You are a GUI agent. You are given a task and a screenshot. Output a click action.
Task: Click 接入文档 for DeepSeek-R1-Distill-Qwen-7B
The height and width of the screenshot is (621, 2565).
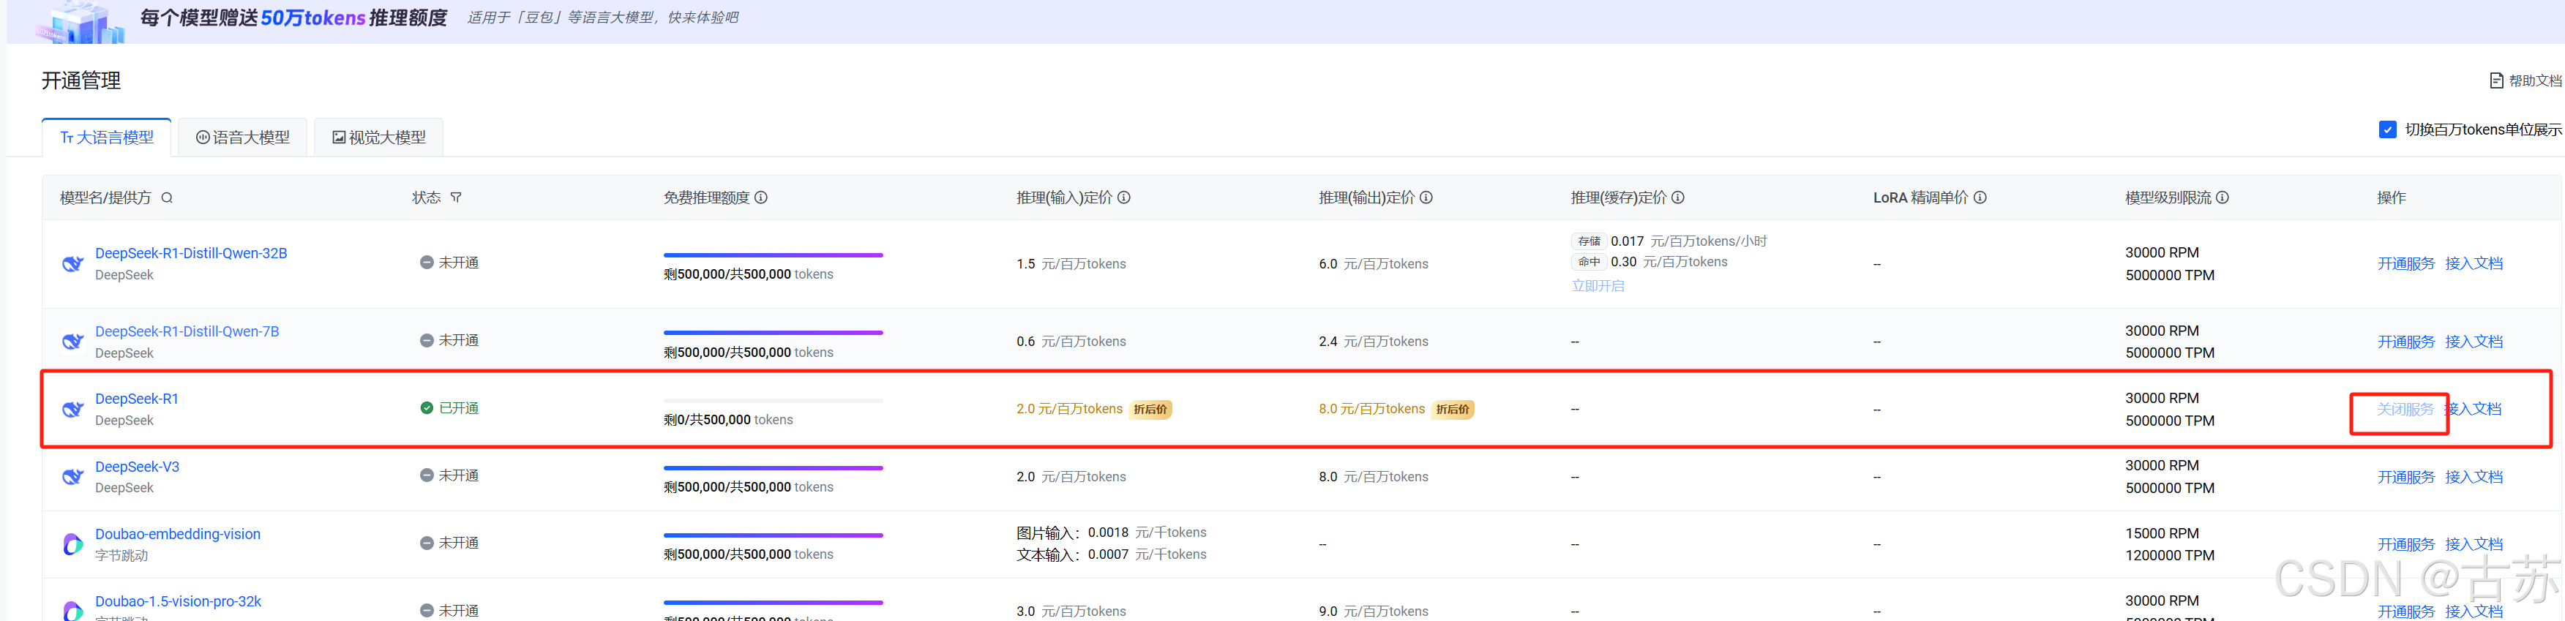[2474, 342]
